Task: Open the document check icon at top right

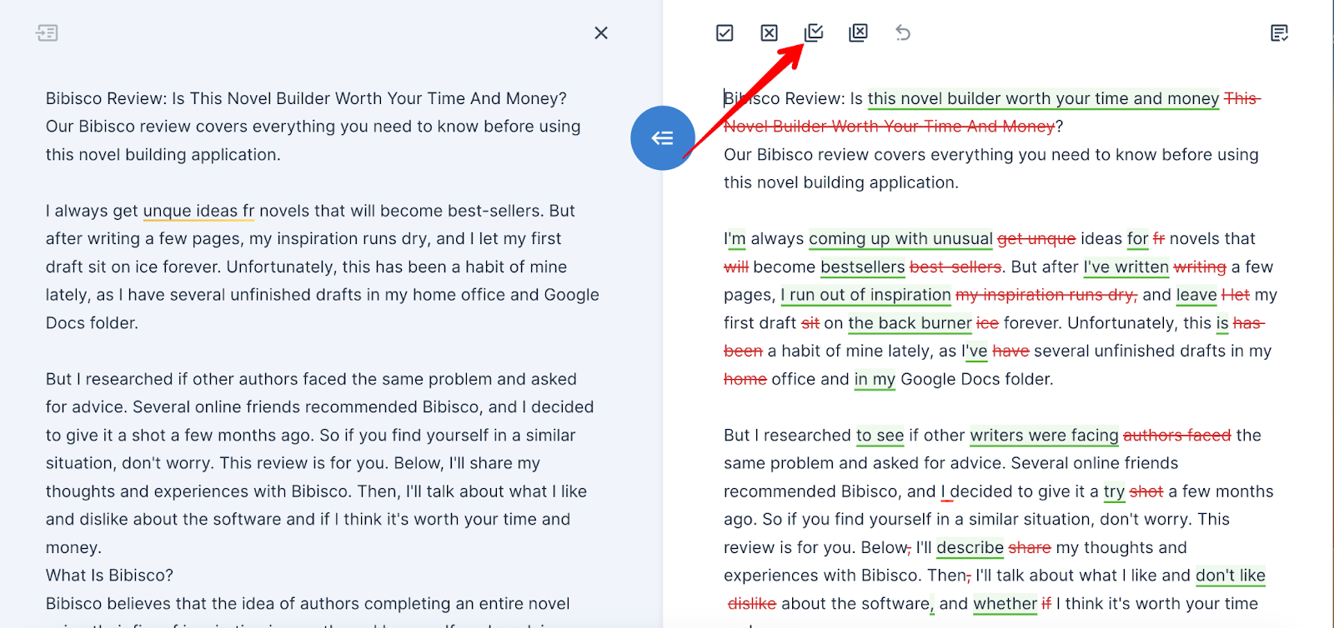Action: click(1279, 33)
